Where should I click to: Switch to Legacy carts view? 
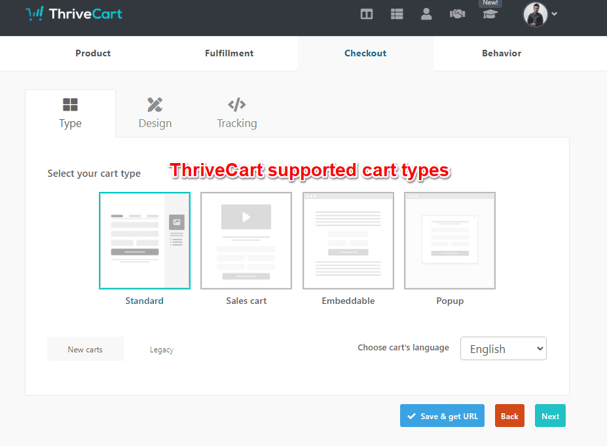coord(162,350)
